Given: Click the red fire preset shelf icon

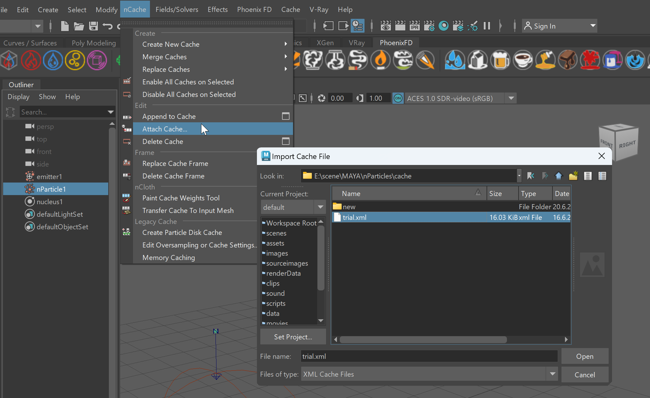Looking at the screenshot, I should coord(31,60).
